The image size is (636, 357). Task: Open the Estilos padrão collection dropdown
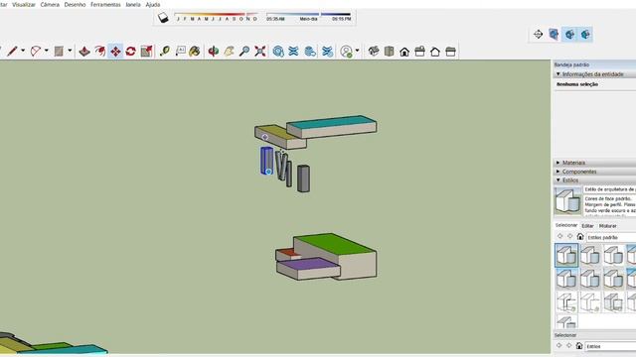[x=611, y=238]
